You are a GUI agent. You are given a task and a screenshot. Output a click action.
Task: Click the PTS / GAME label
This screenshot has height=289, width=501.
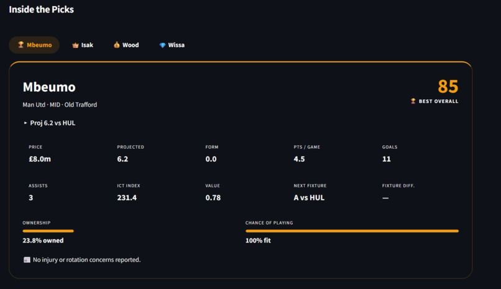point(306,147)
